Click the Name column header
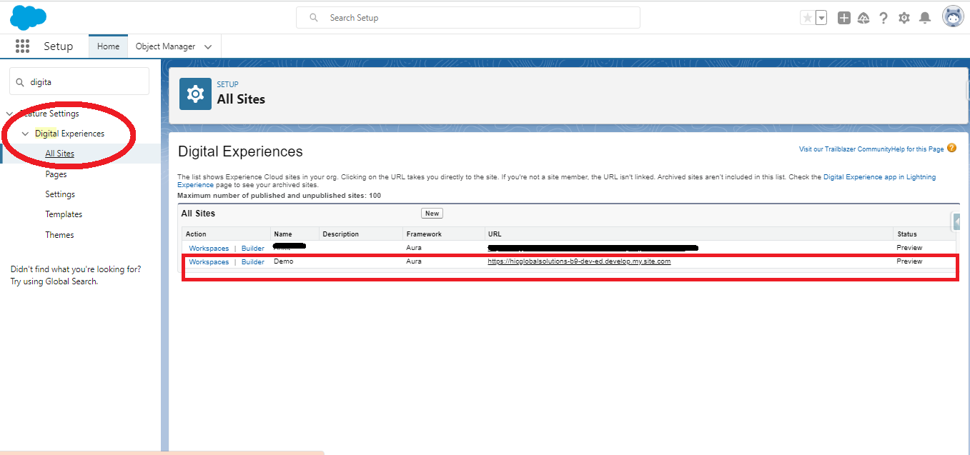Viewport: 970px width, 455px height. 283,234
